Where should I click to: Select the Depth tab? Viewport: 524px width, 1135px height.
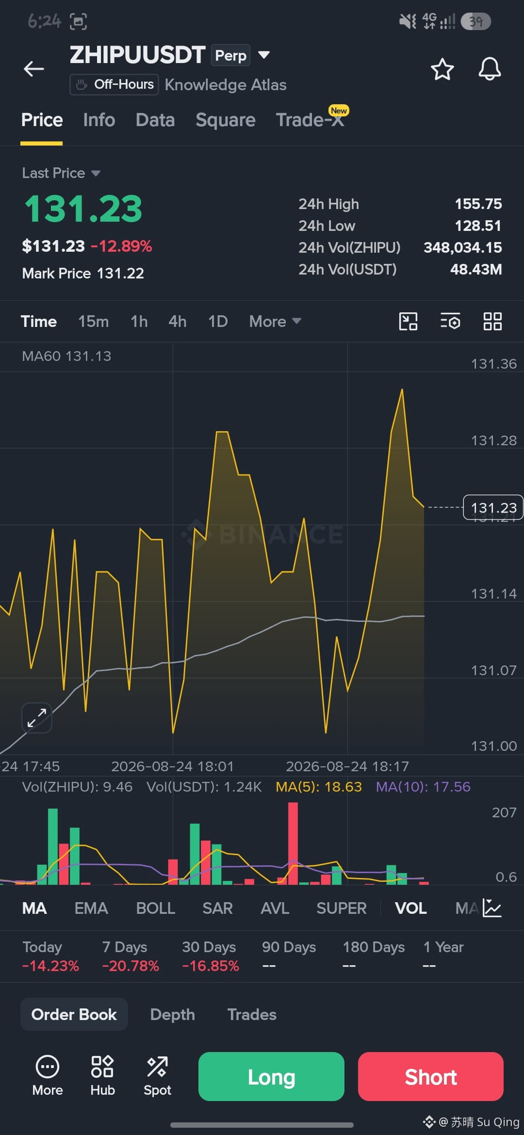click(172, 1014)
